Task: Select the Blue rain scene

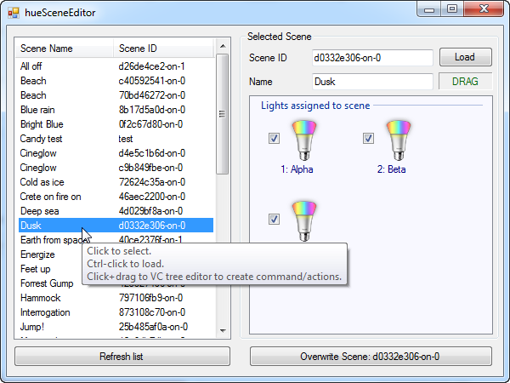Action: coord(116,110)
